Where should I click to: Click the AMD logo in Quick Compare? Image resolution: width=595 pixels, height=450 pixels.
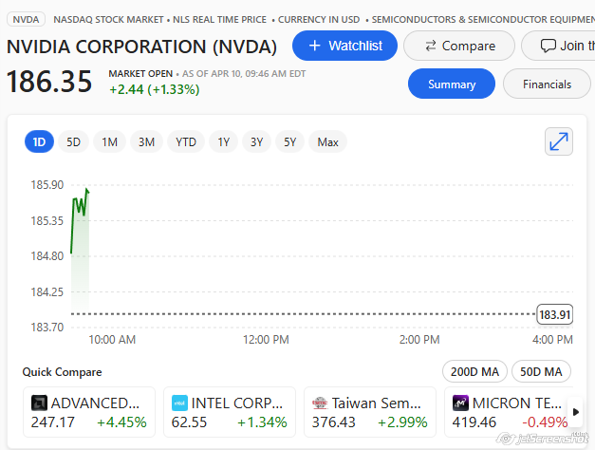39,403
